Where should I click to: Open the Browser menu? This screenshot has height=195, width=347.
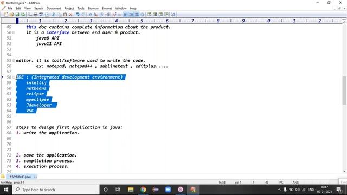[x=93, y=9]
